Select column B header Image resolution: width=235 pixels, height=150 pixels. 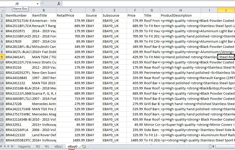point(44,10)
